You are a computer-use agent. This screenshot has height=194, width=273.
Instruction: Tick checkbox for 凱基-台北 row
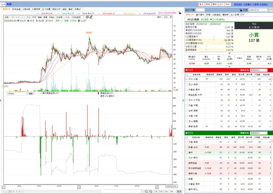pos(187,147)
